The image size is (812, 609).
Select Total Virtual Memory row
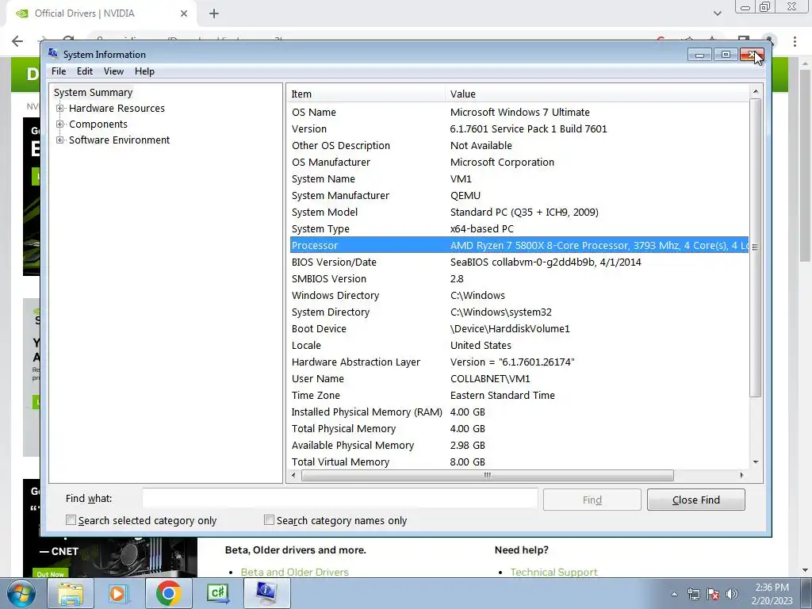pyautogui.click(x=519, y=462)
